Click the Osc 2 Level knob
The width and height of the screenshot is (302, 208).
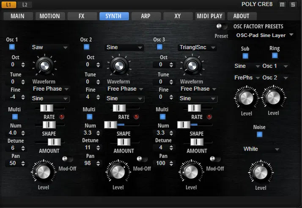118,171
